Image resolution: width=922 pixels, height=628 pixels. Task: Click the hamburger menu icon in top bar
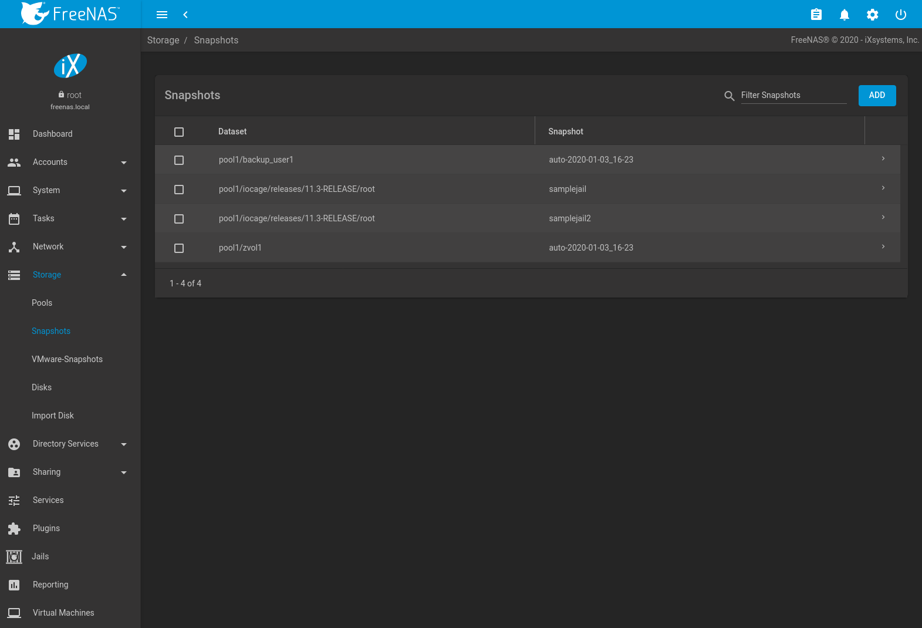[162, 15]
